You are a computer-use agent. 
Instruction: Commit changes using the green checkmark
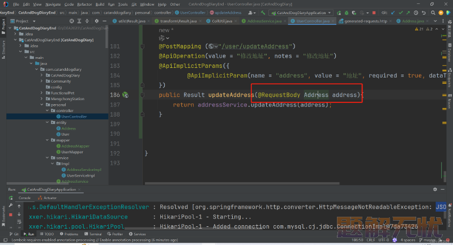coord(401,12)
